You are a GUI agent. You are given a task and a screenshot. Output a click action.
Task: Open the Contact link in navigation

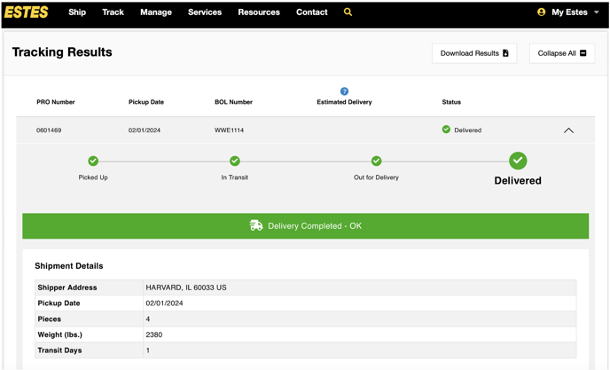coord(311,12)
